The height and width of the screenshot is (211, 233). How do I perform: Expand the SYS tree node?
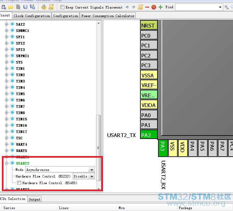pyautogui.click(x=6, y=62)
